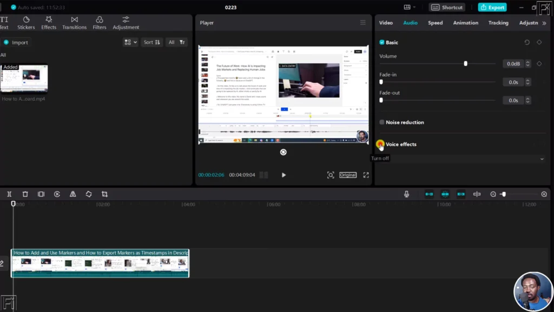Screen dimensions: 554x312
Task: Adjust Fade-in value stepper arrows
Action: 528,82
